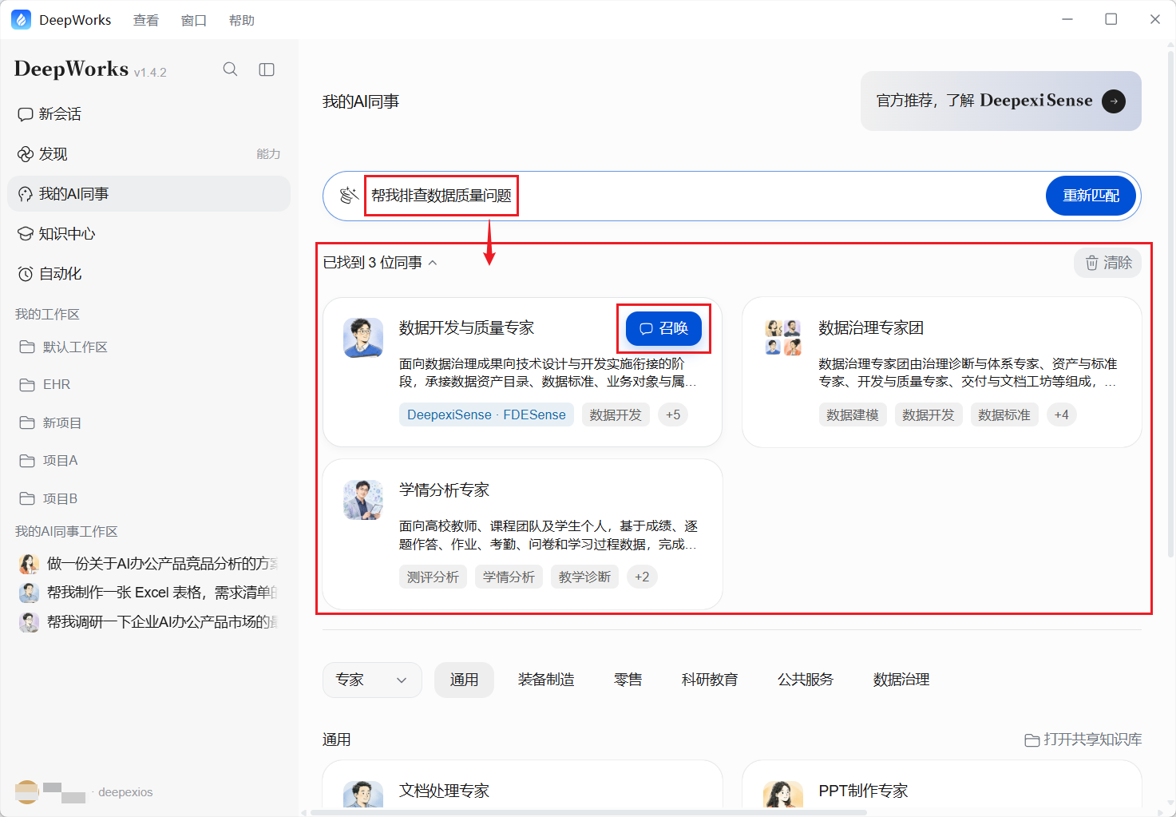
Task: Click the search magnifier icon in sidebar
Action: [230, 69]
